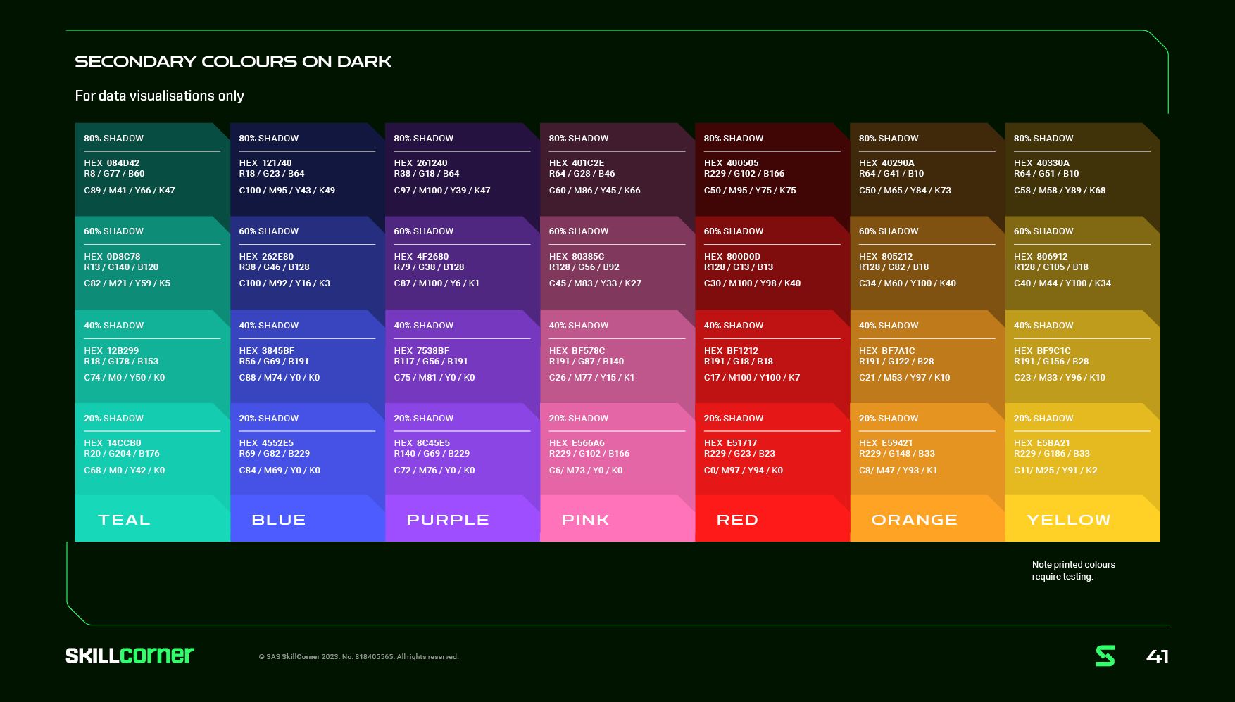The height and width of the screenshot is (702, 1235).
Task: Click the SAS SkillCorner 2023 copyright line
Action: [x=358, y=657]
